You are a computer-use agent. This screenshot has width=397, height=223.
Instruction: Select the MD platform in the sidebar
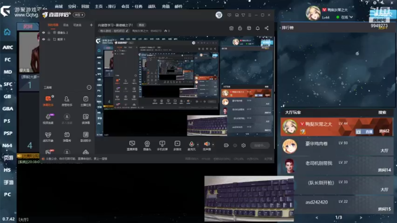click(7, 72)
